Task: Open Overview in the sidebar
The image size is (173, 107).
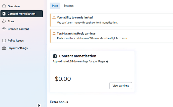Action: click(14, 6)
